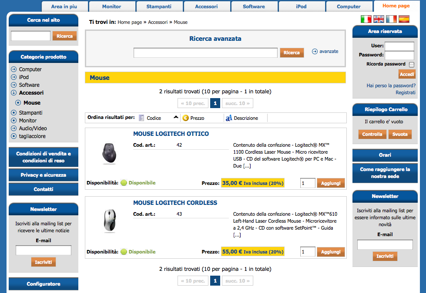Screen dimensions: 426x293
Task: Focus the Password input field
Action: coord(399,55)
